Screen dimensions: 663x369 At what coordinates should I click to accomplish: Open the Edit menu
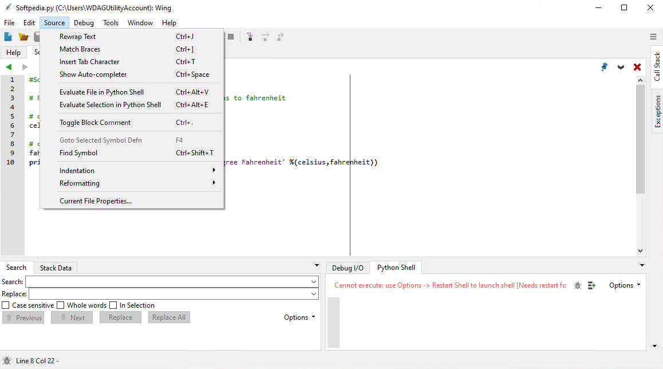[x=29, y=23]
